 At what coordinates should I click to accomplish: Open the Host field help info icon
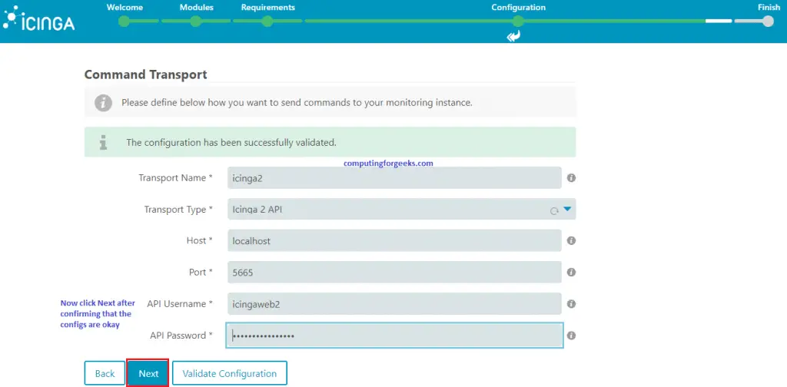click(x=571, y=240)
